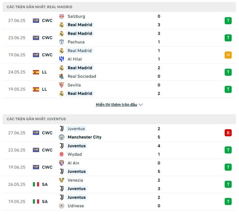Click the Wydad club logo
The image size is (239, 214).
click(x=62, y=154)
